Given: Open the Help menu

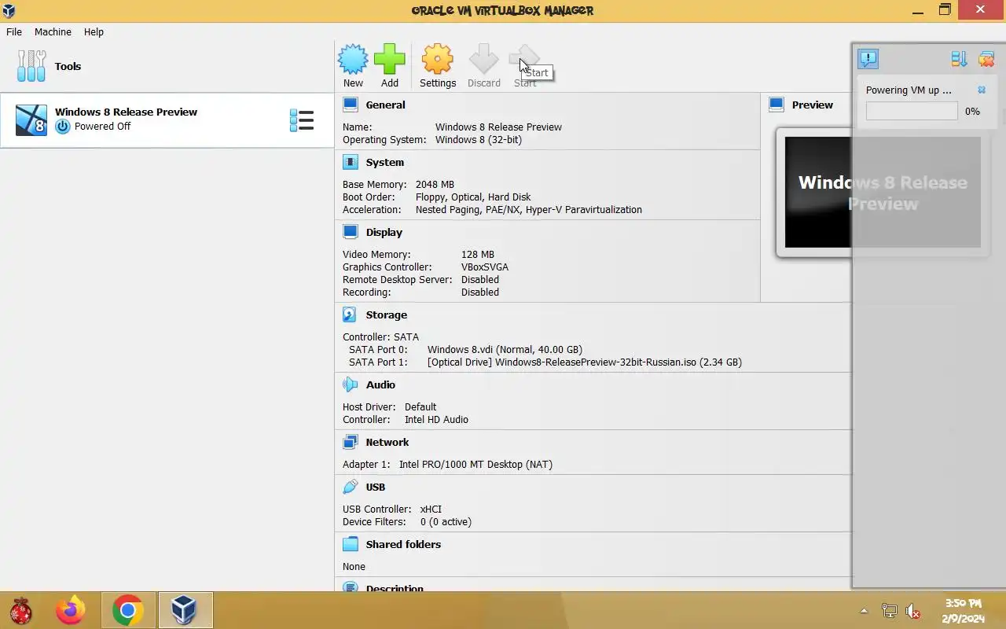Looking at the screenshot, I should coord(94,32).
